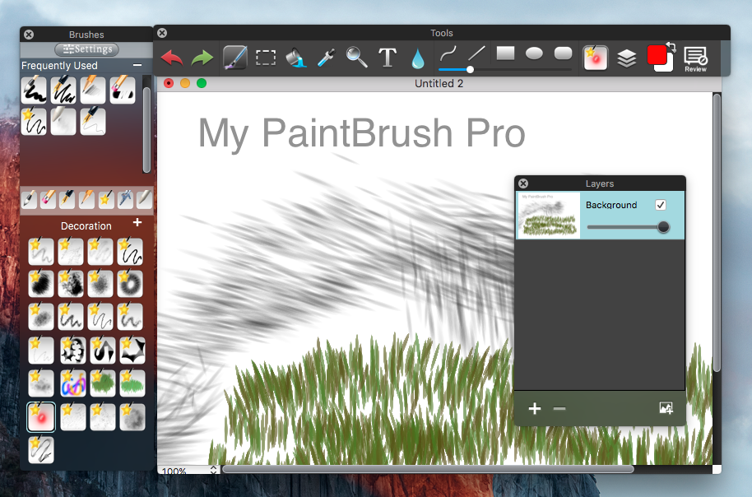Select the rectangular Selection tool
This screenshot has height=497, width=752.
tap(265, 58)
